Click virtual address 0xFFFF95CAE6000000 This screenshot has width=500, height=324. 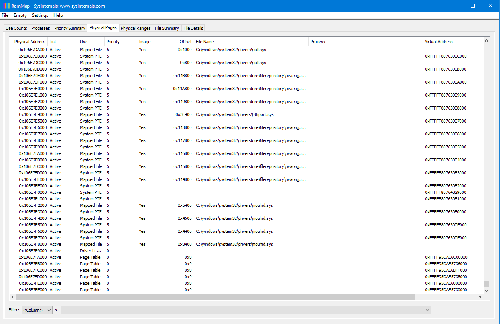(446, 283)
